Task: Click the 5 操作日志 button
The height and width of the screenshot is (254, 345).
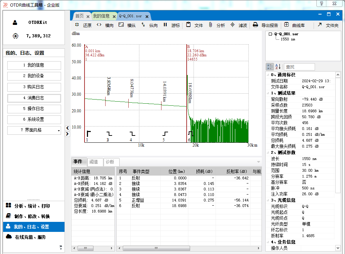Action: coord(34,109)
